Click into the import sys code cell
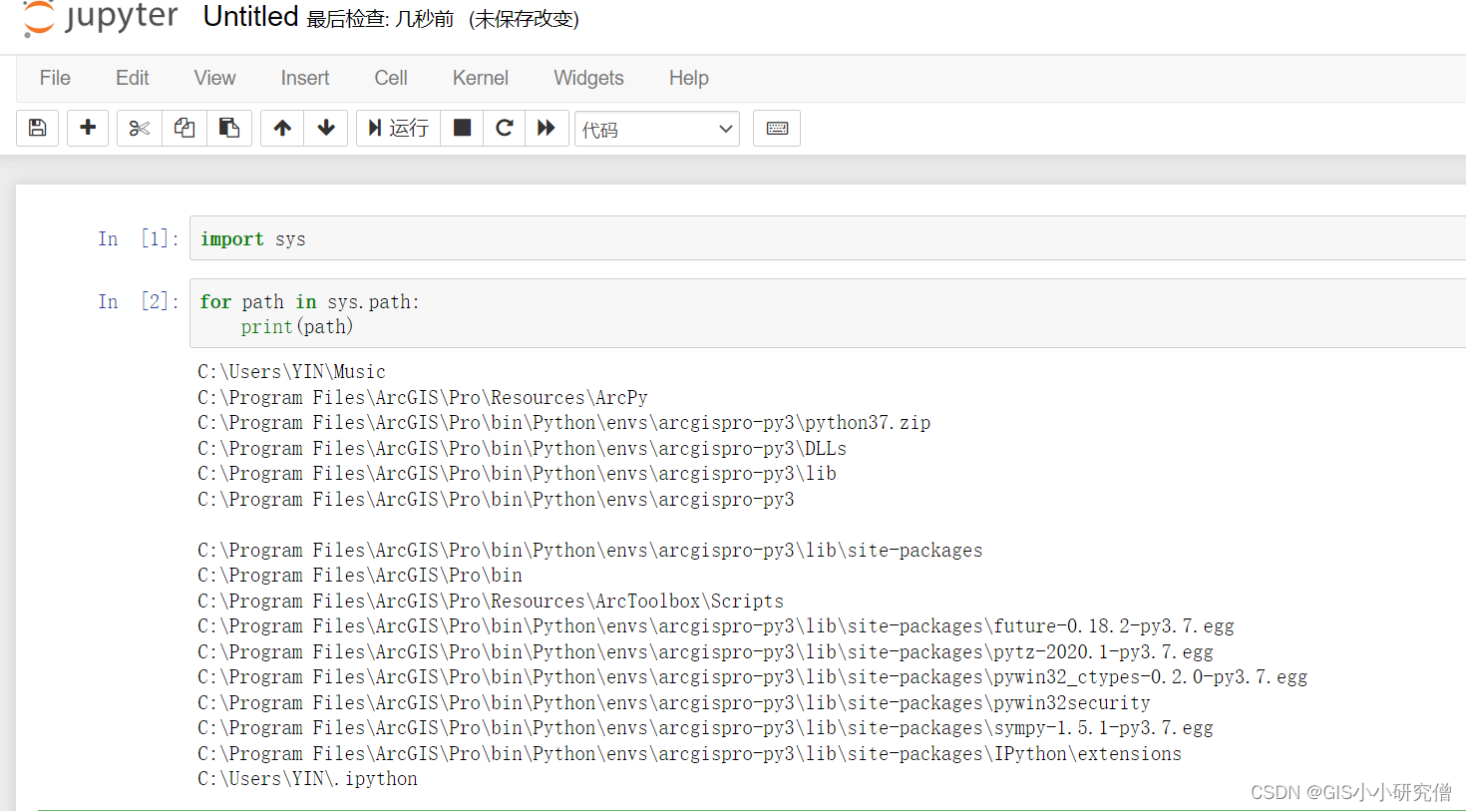The height and width of the screenshot is (811, 1466). pyautogui.click(x=828, y=238)
